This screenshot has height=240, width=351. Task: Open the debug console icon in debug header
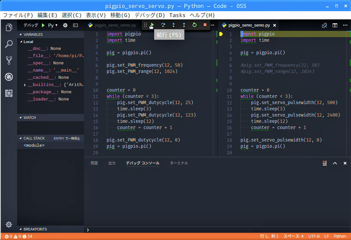(75, 25)
